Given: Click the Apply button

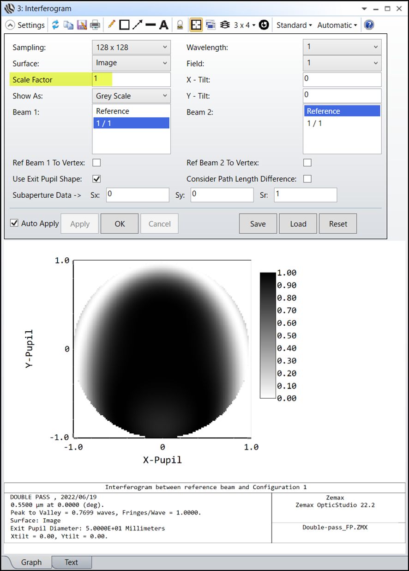Looking at the screenshot, I should point(80,224).
